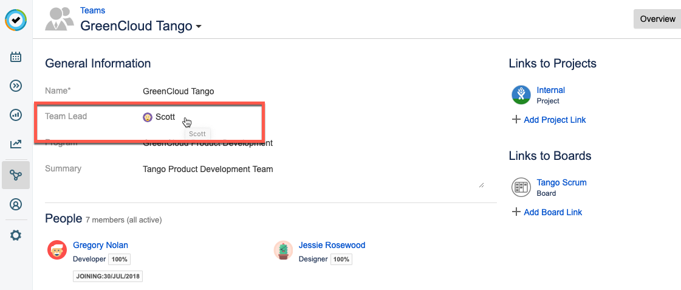
Task: Click the double-arrow icon in sidebar
Action: pyautogui.click(x=16, y=86)
